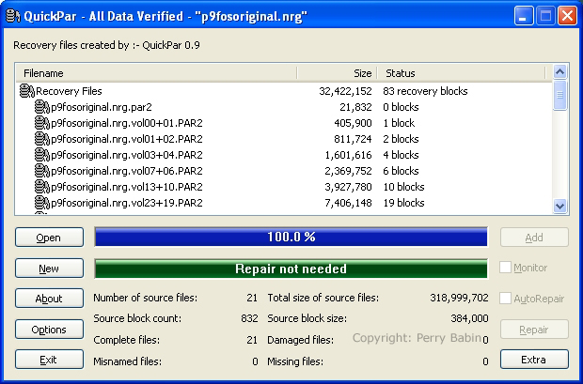Click the 811,724 size value
The image size is (583, 384).
click(353, 139)
